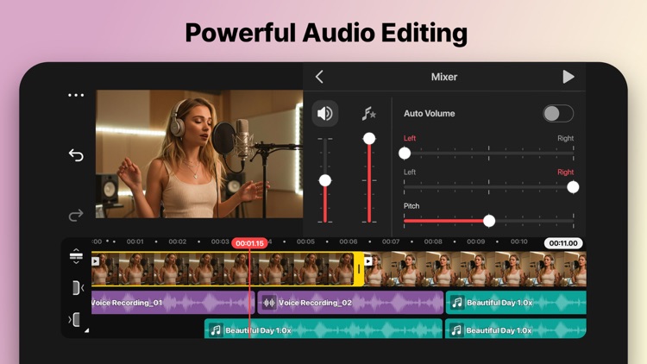
Task: Click the Mixer panel title
Action: coord(444,77)
